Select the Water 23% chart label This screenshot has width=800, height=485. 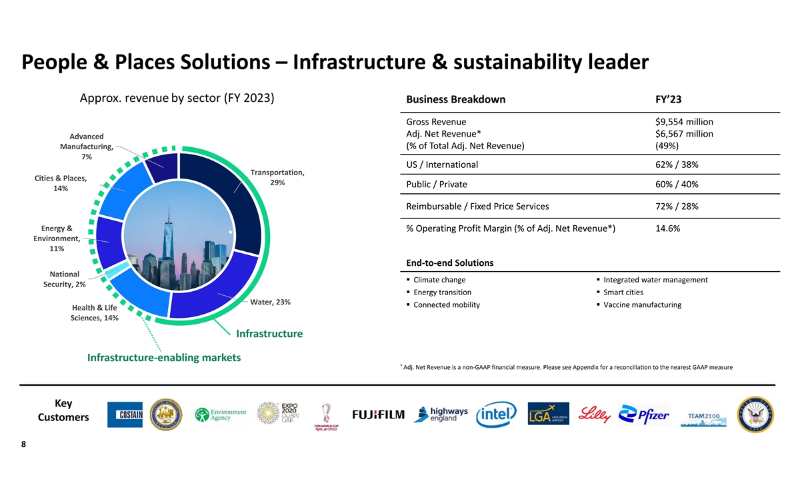point(270,302)
